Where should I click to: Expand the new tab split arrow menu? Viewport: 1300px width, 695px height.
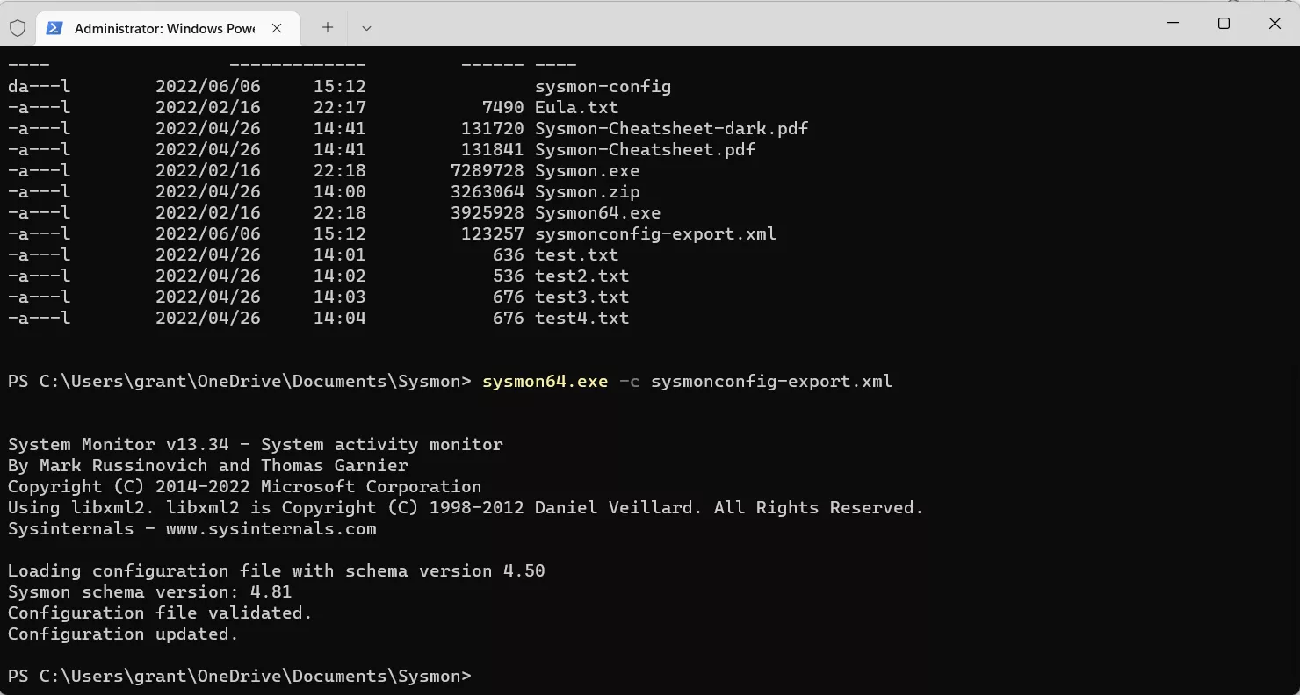[366, 28]
